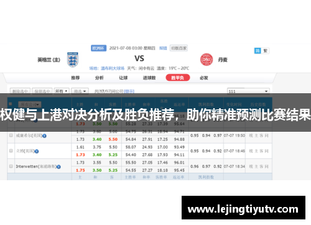The width and height of the screenshot is (311, 225).
Task: Click the odds value 1.61
Action: coord(80,147)
